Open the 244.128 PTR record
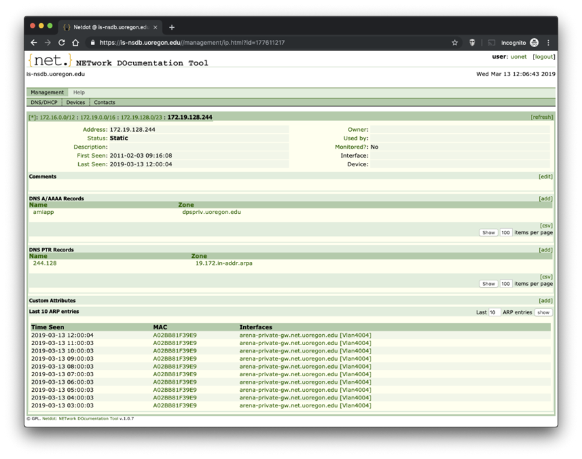Image resolution: width=582 pixels, height=459 pixels. tap(45, 264)
